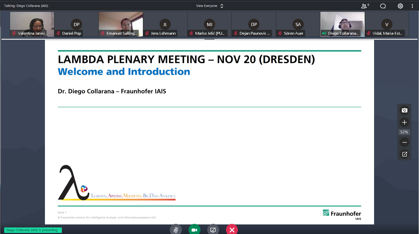
Task: Click Sören Auer's muted mic icon
Action: [x=280, y=33]
